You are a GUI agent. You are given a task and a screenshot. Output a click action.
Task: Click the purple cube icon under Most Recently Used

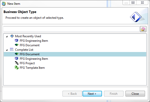tap(16, 40)
